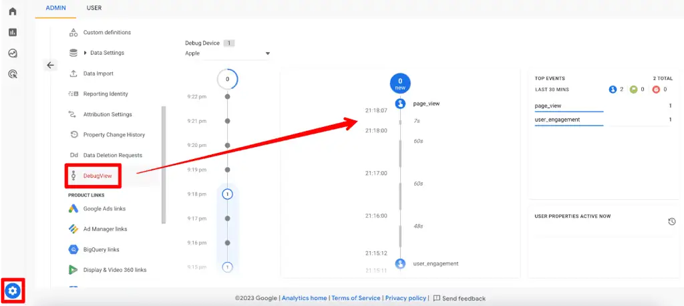Image resolution: width=684 pixels, height=306 pixels.
Task: Open Google Ads links
Action: (105, 208)
